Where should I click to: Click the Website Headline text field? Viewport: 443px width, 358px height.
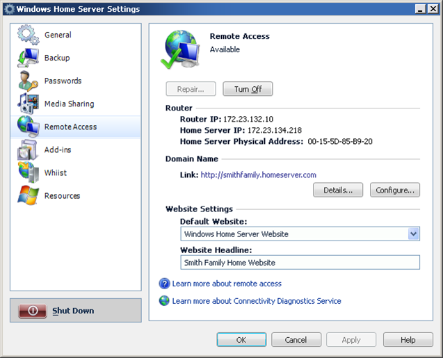pos(300,263)
